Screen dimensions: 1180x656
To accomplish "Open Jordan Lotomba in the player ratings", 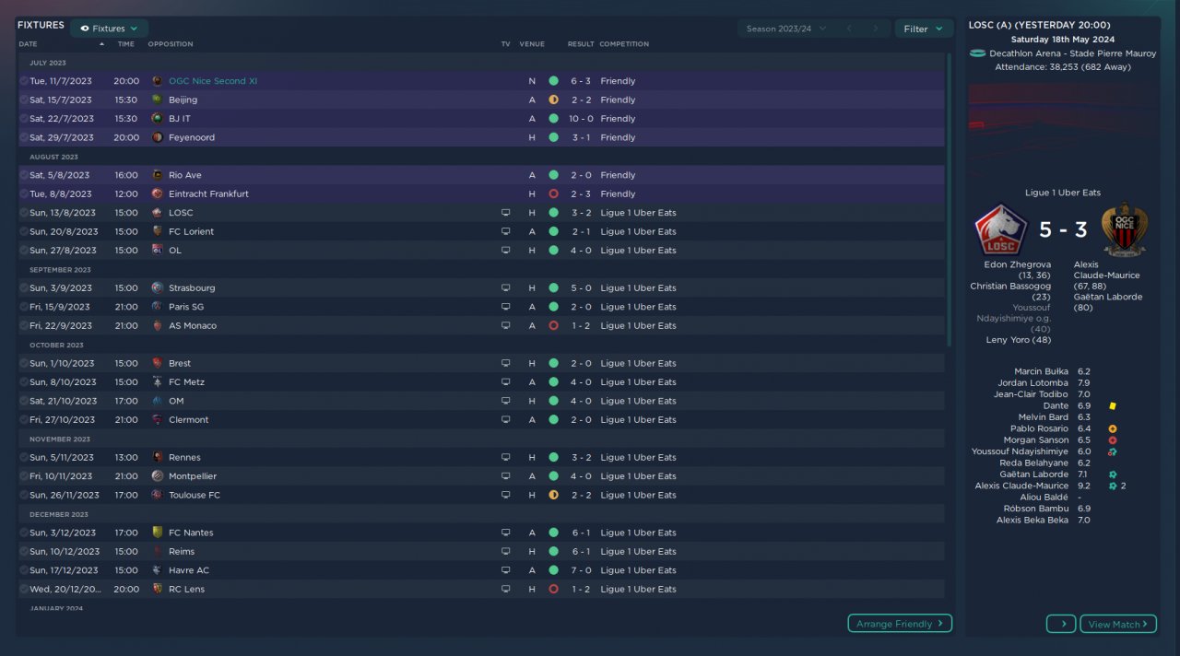I will [1032, 382].
